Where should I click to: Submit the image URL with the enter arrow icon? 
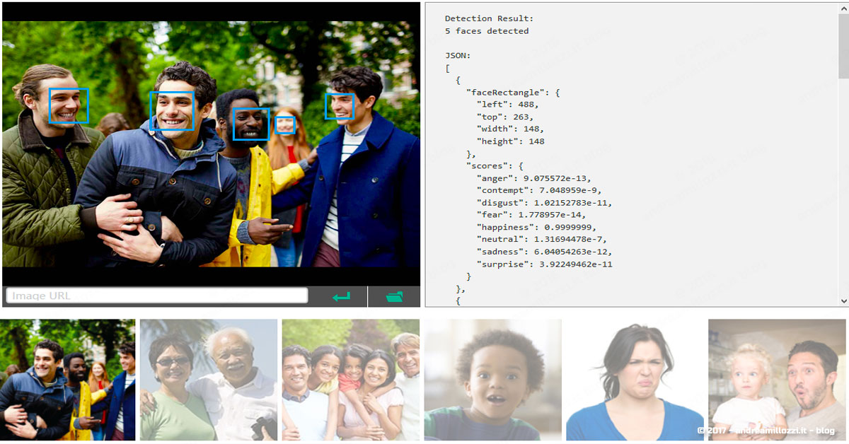coord(342,297)
